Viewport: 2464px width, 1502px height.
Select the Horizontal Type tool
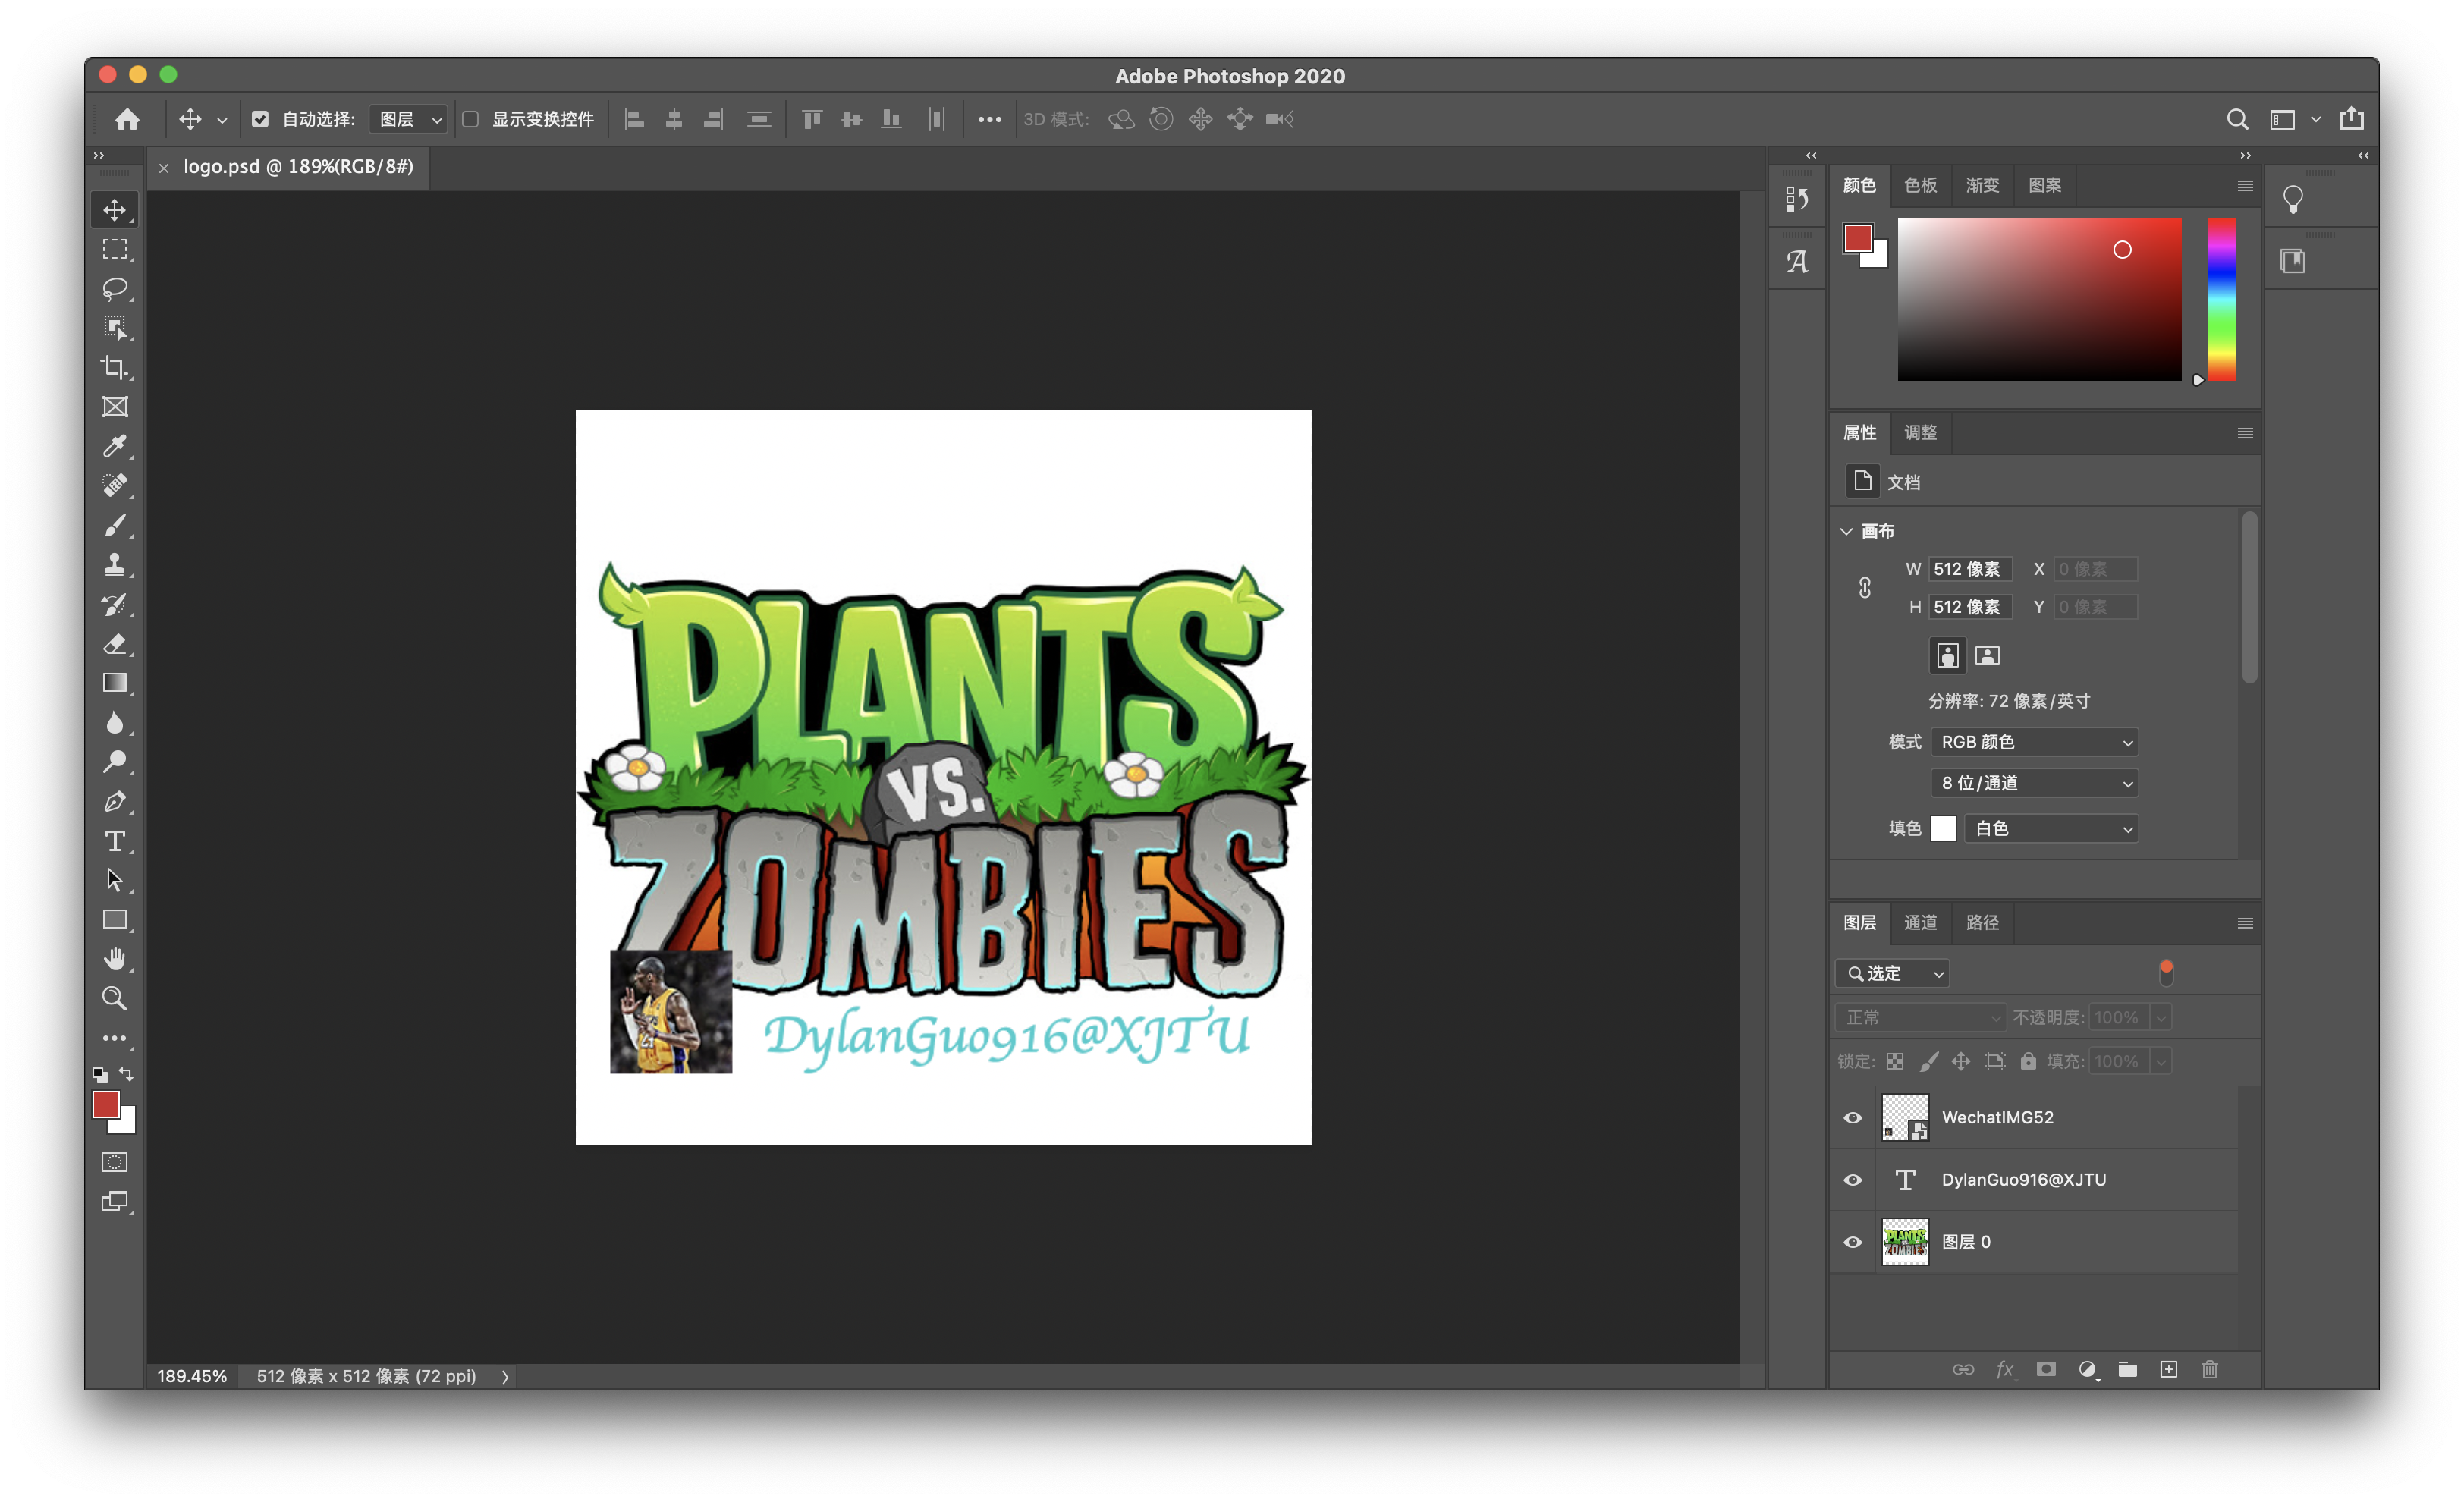tap(115, 841)
